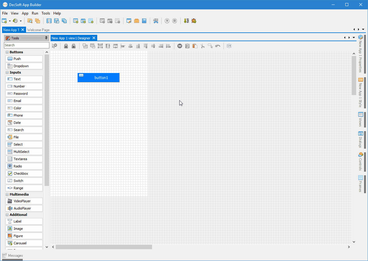
Task: Close the view1 Designer tab
Action: [94, 38]
